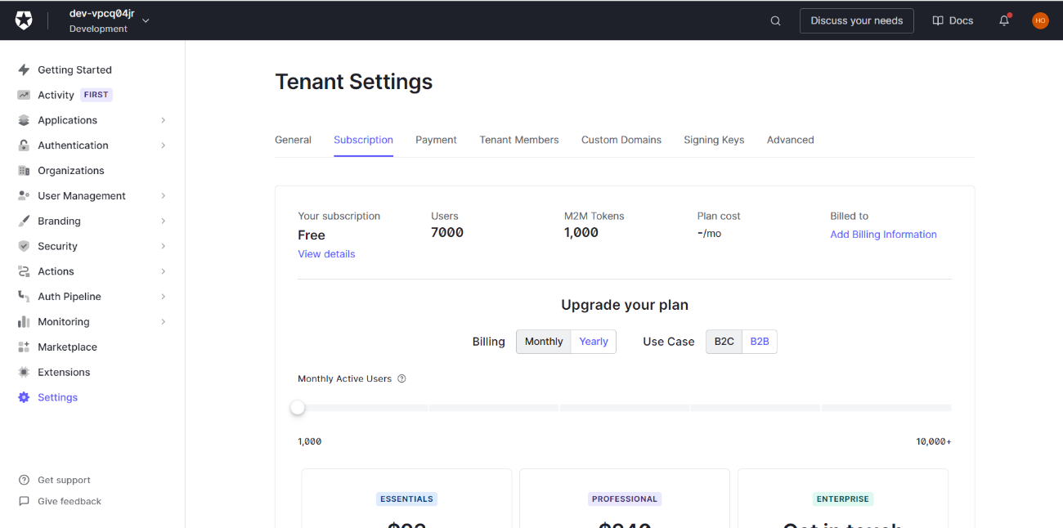The height and width of the screenshot is (528, 1063).
Task: Click the Auth Pipeline icon
Action: pyautogui.click(x=24, y=297)
